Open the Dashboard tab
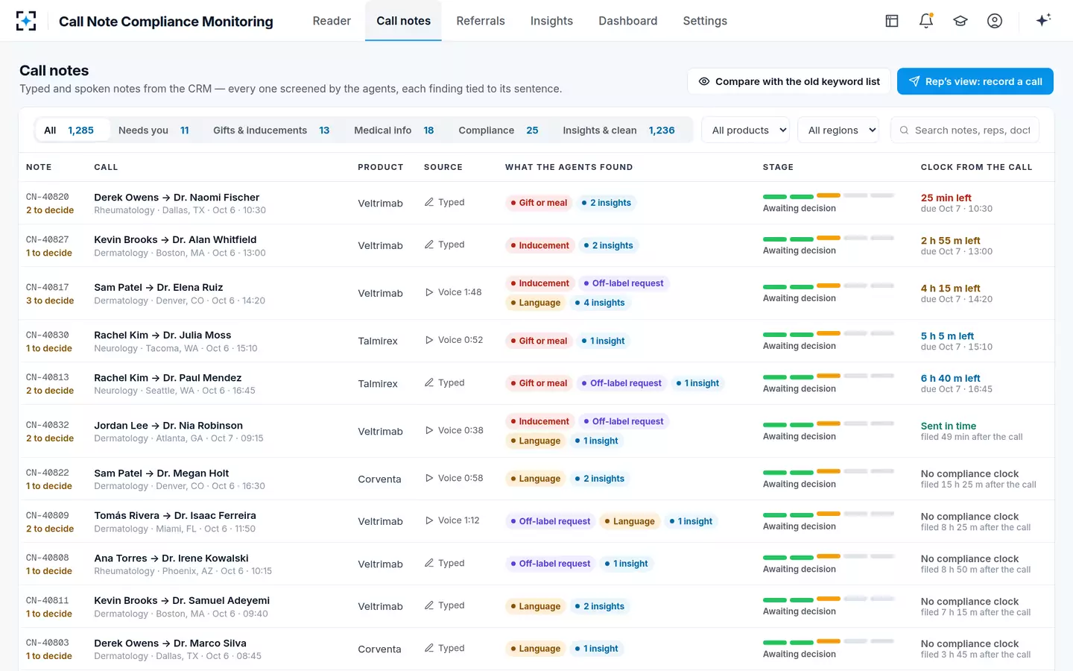Screen dimensions: 1073x671 pos(628,21)
